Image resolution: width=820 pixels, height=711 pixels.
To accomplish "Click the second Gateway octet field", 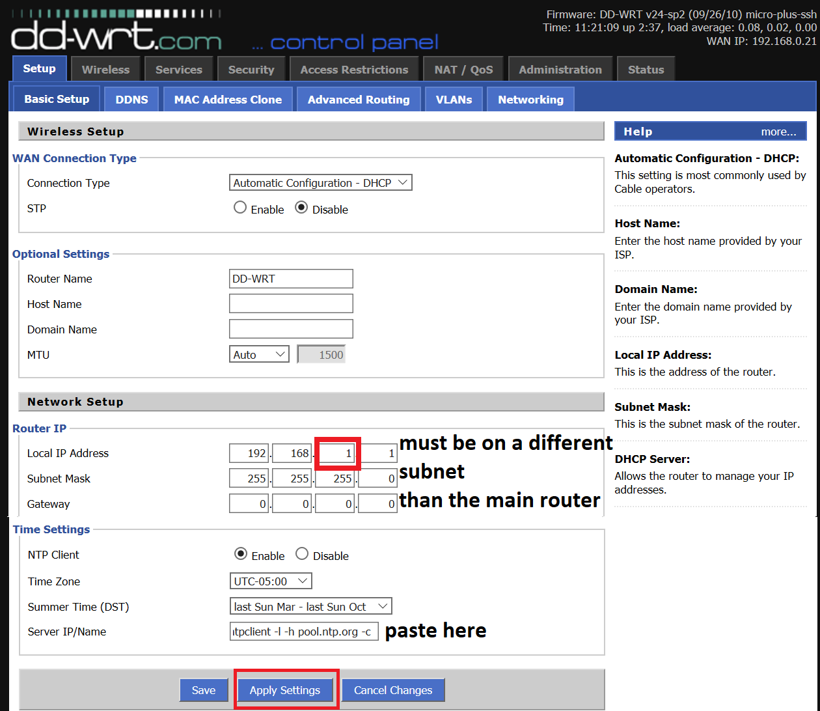I will [292, 504].
